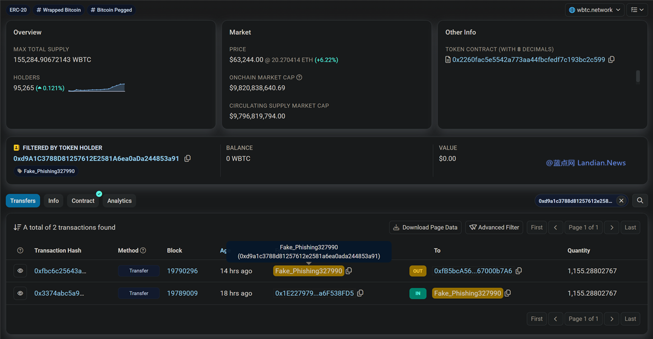Image resolution: width=653 pixels, height=339 pixels.
Task: Go to next page in top pagination
Action: 612,228
